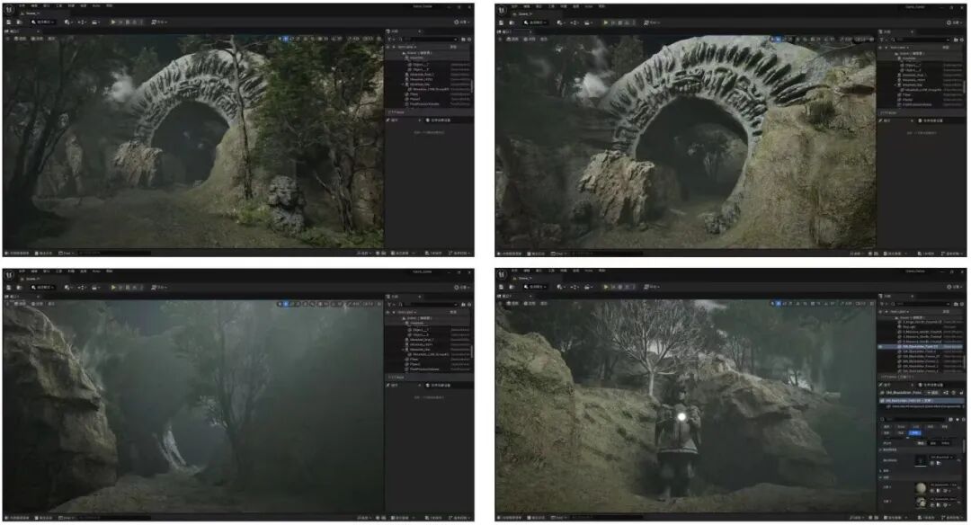
Task: Open Settings at toolbar end, close-up arch editor
Action: point(954,22)
